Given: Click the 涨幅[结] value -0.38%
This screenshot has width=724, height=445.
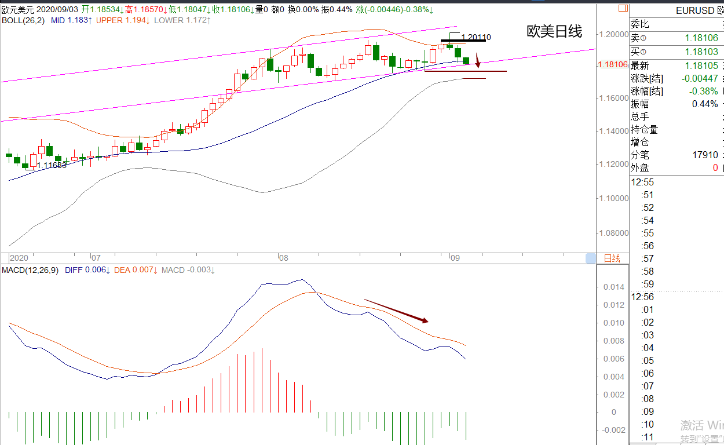Looking at the screenshot, I should tap(704, 92).
